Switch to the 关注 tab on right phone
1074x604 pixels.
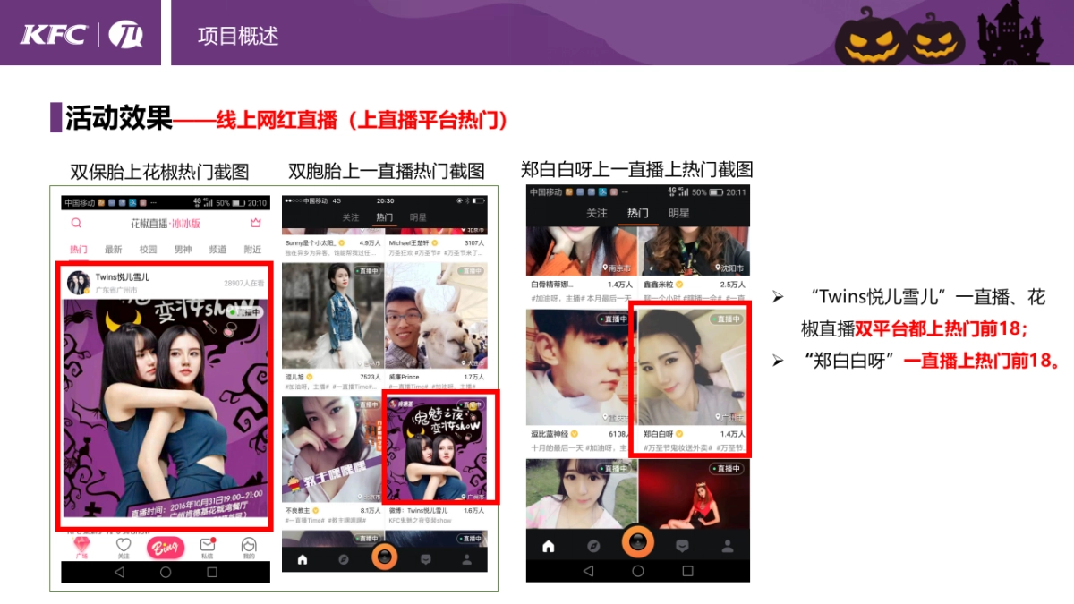pos(597,213)
